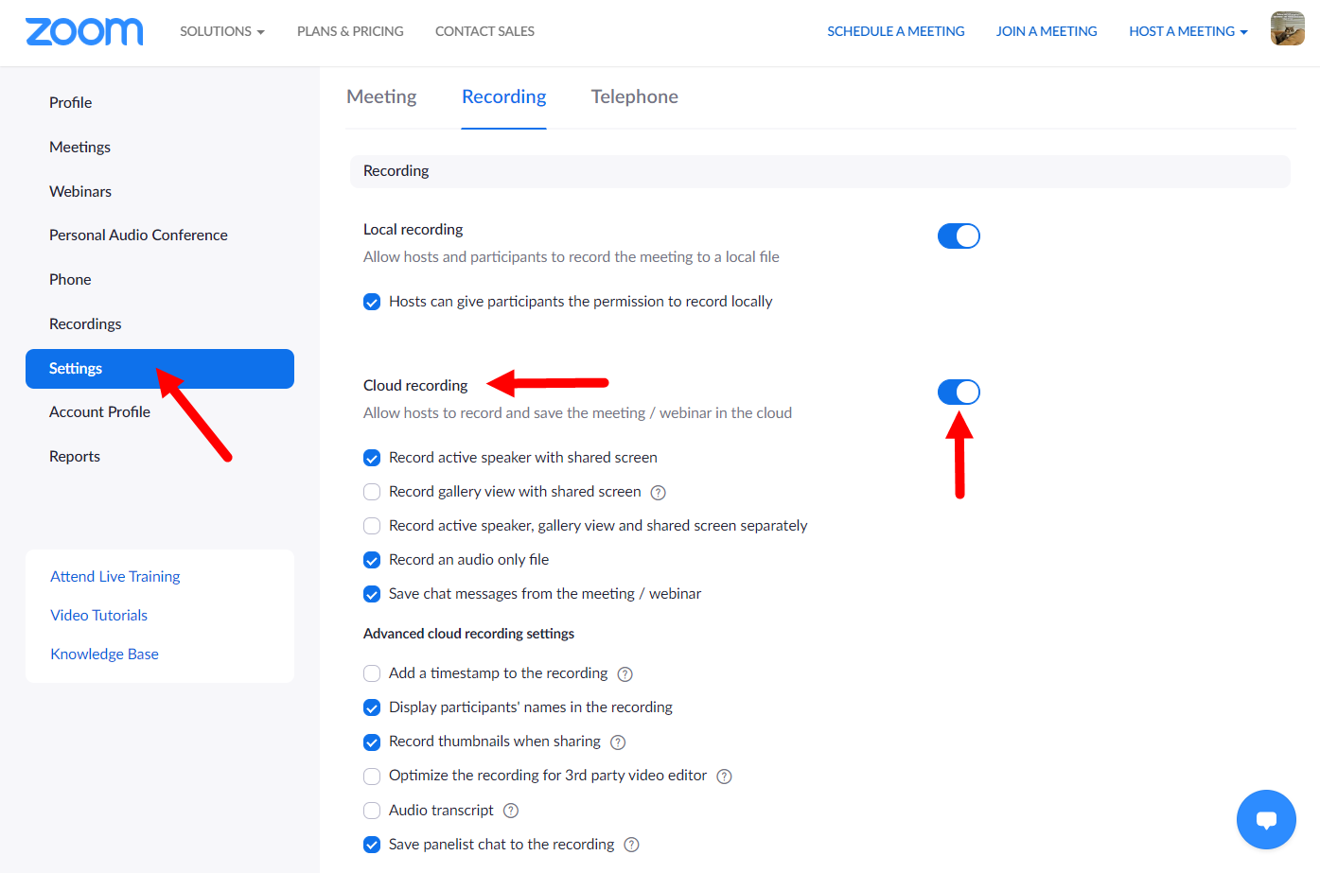The image size is (1320, 873).
Task: Click help icon beside 3rd party video editor
Action: [725, 777]
